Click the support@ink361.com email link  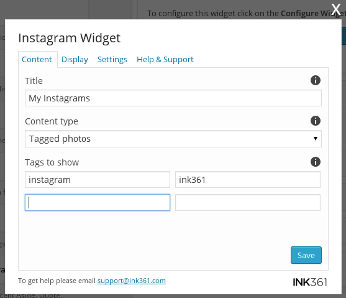(x=132, y=281)
